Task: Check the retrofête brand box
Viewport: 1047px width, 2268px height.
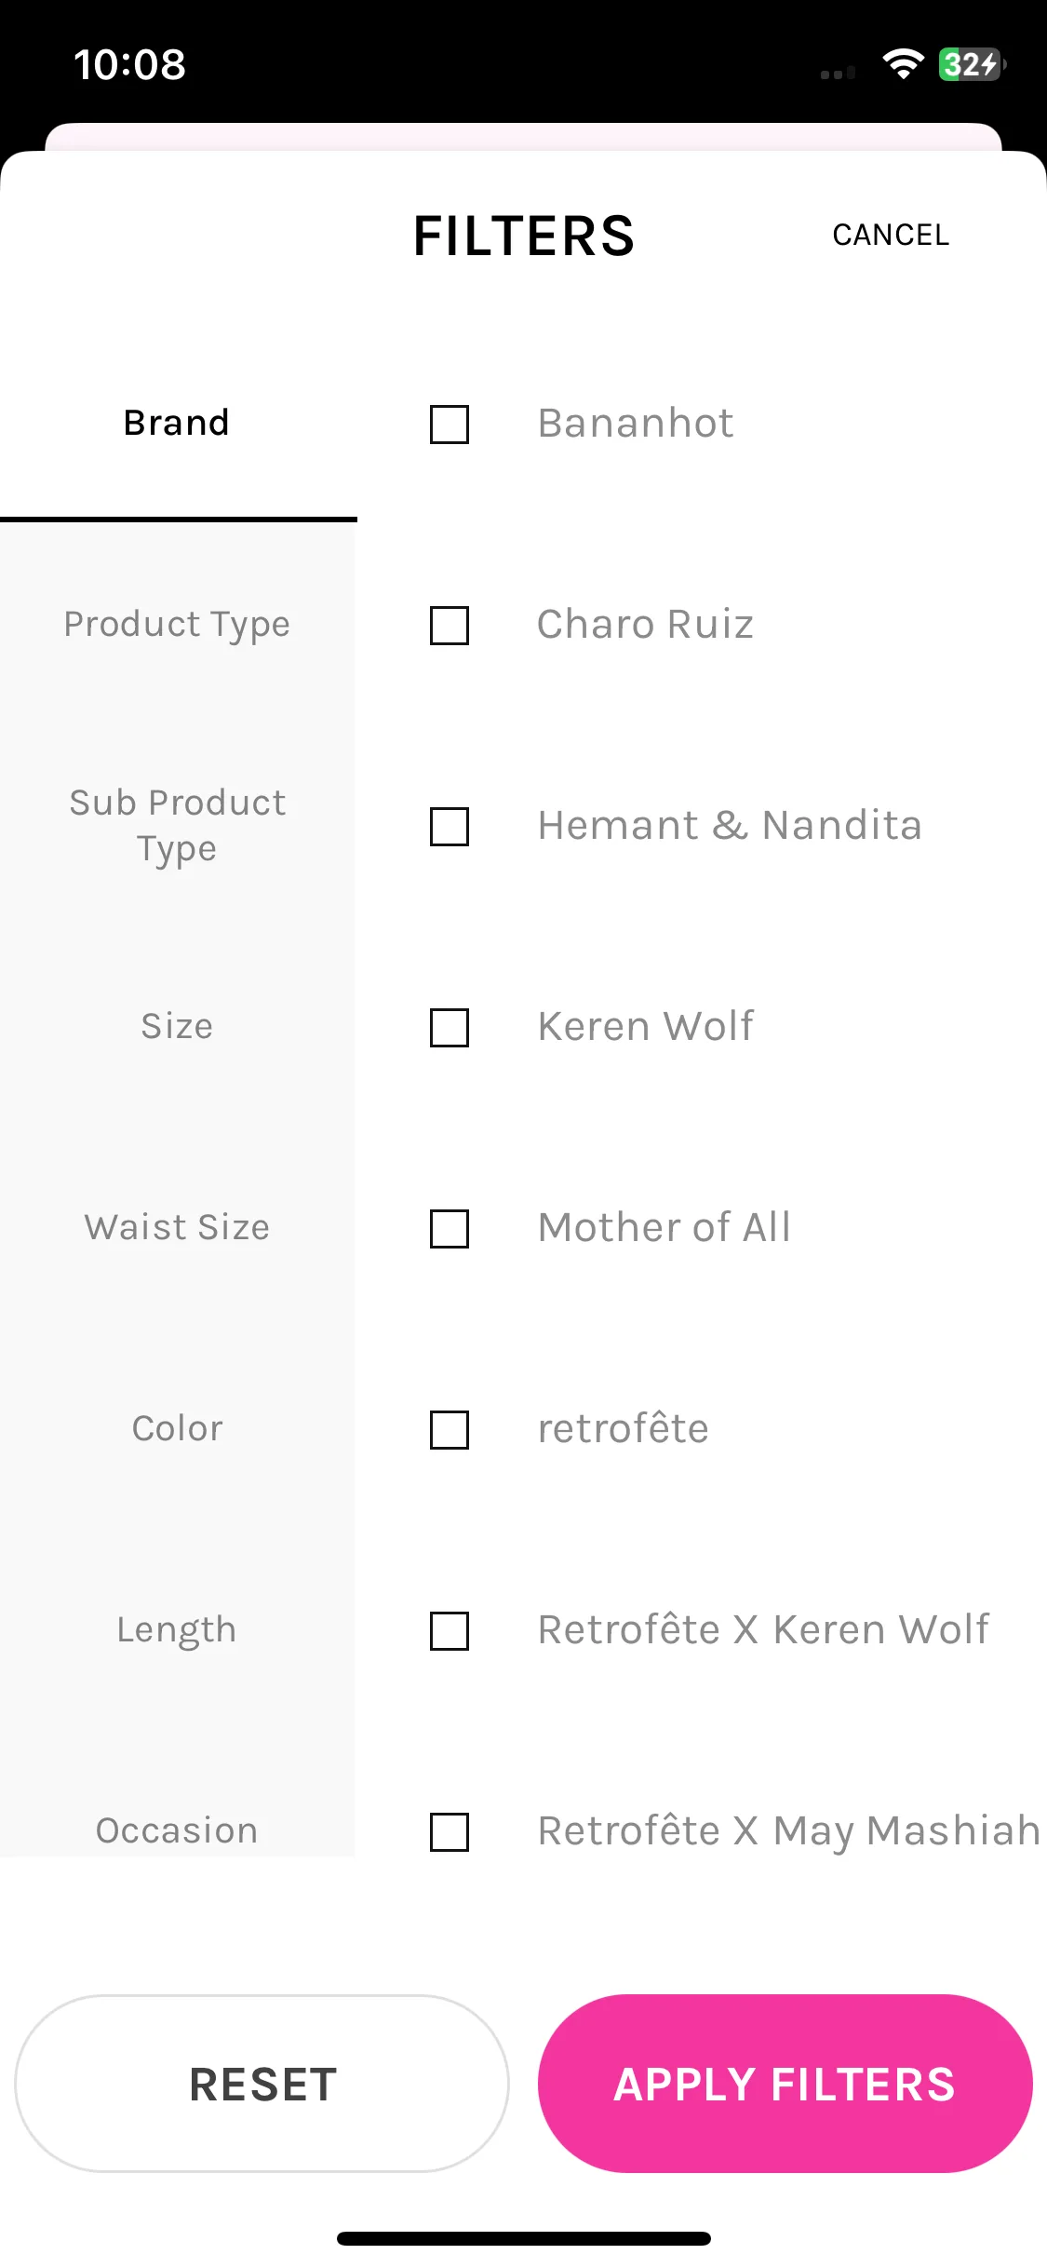Action: point(449,1430)
